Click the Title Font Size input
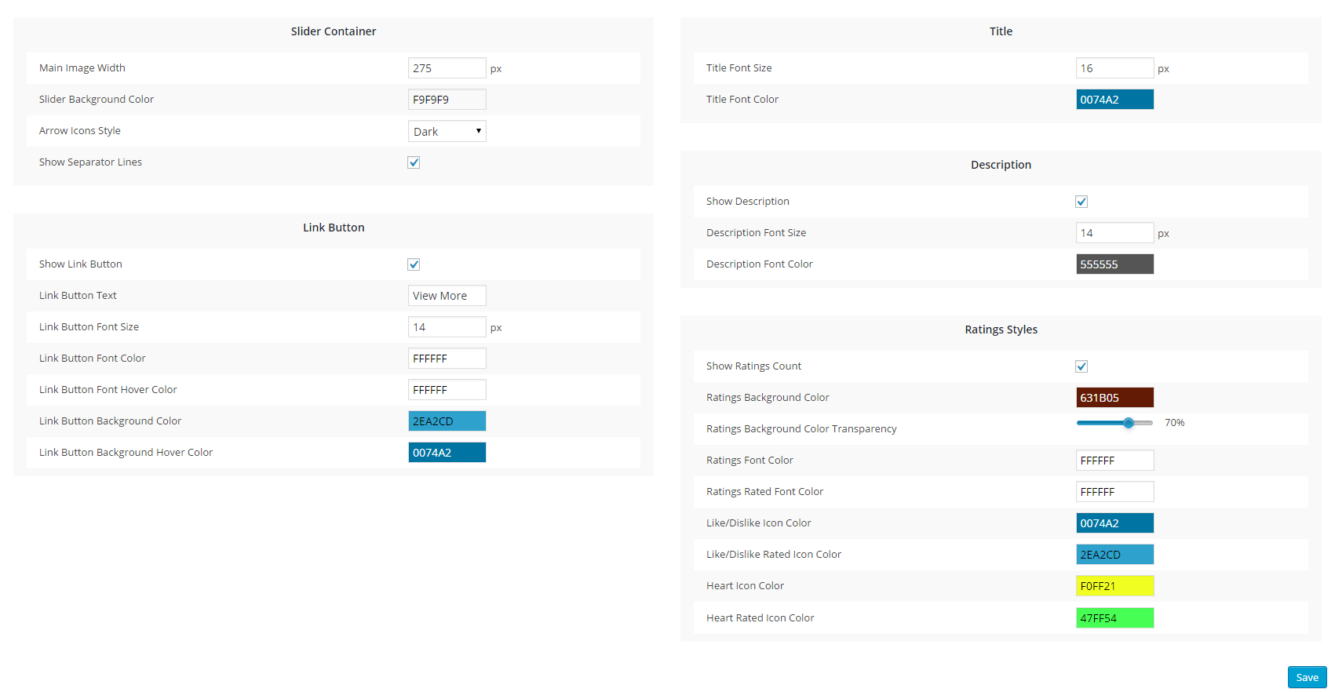Screen dimensions: 1335x692 pyautogui.click(x=1114, y=68)
